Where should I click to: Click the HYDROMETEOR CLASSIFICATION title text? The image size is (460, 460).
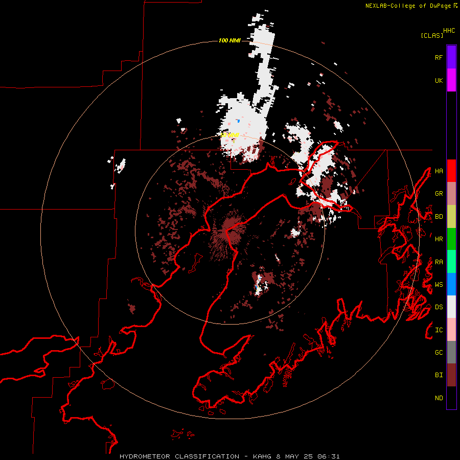(x=179, y=456)
